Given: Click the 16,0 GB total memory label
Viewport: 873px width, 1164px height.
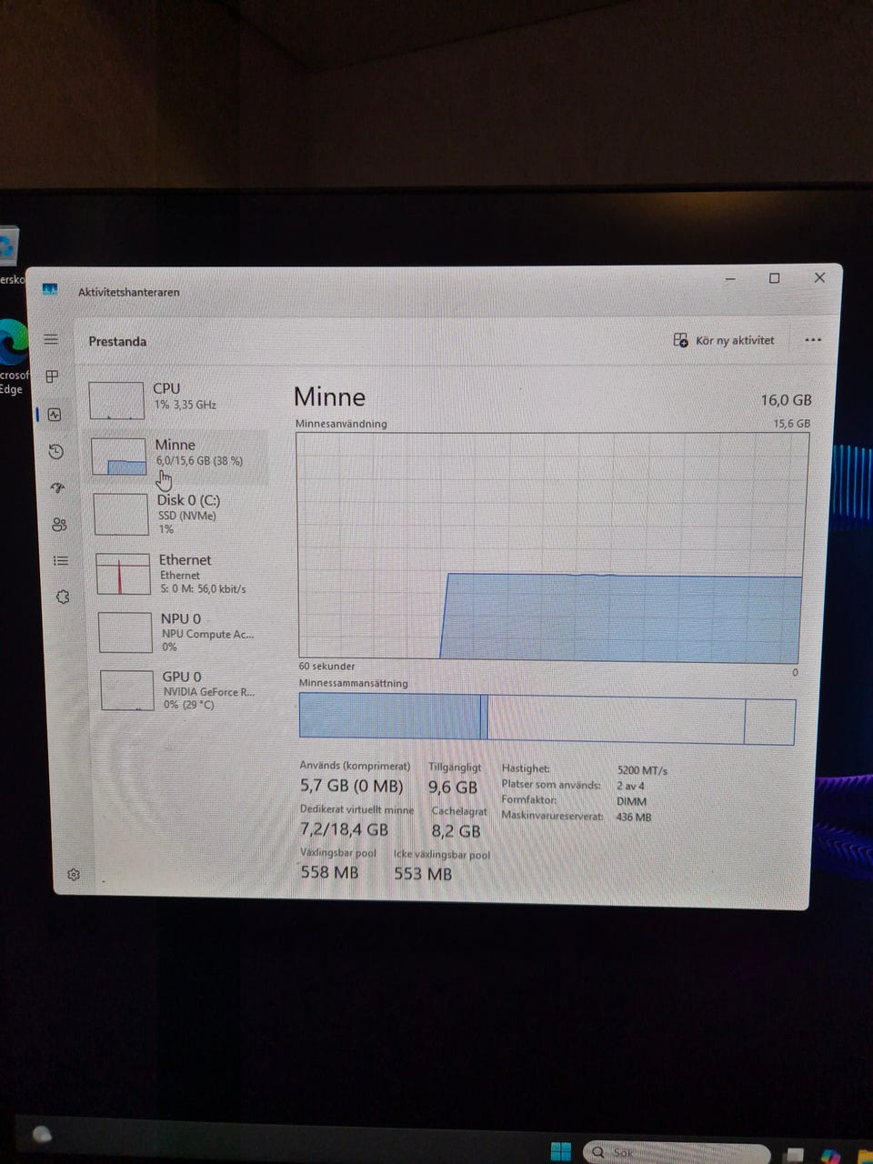Looking at the screenshot, I should (786, 400).
